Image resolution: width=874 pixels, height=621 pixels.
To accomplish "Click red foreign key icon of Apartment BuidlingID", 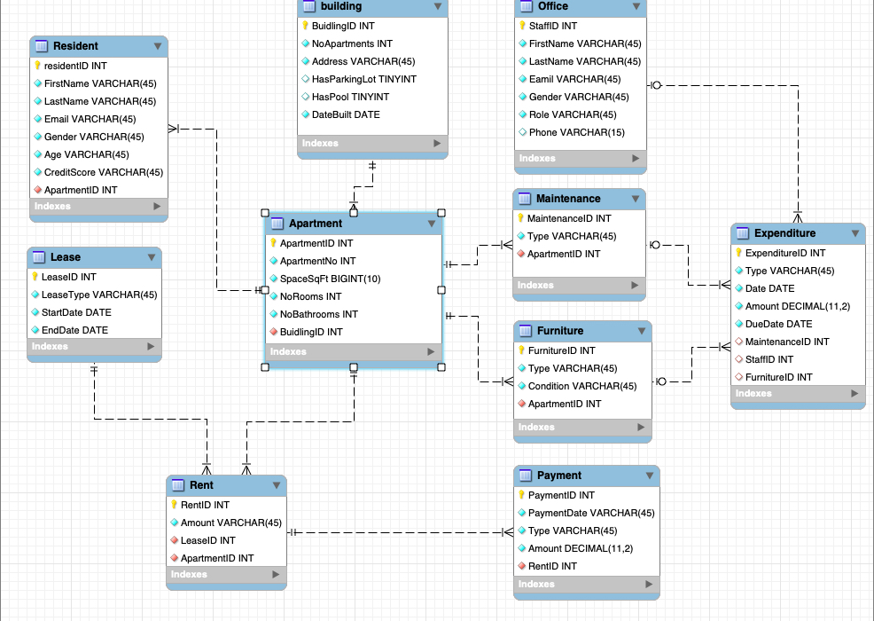I will pyautogui.click(x=274, y=332).
